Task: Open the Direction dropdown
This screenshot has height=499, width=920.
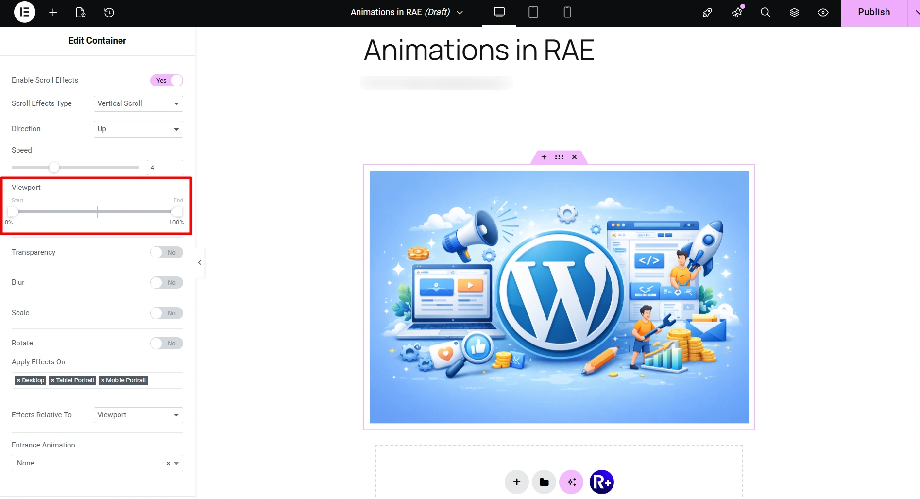Action: coord(138,129)
